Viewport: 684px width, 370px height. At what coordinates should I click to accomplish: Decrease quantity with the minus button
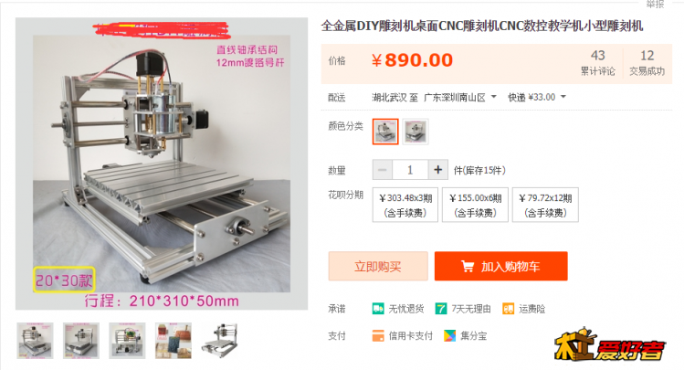coord(382,170)
